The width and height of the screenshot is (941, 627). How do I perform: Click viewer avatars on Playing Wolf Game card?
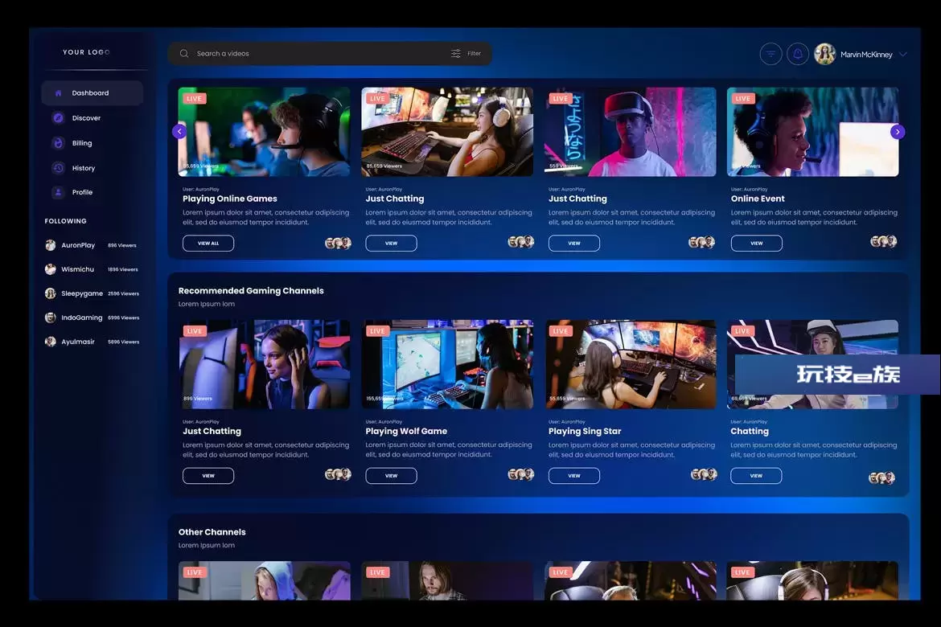point(521,474)
